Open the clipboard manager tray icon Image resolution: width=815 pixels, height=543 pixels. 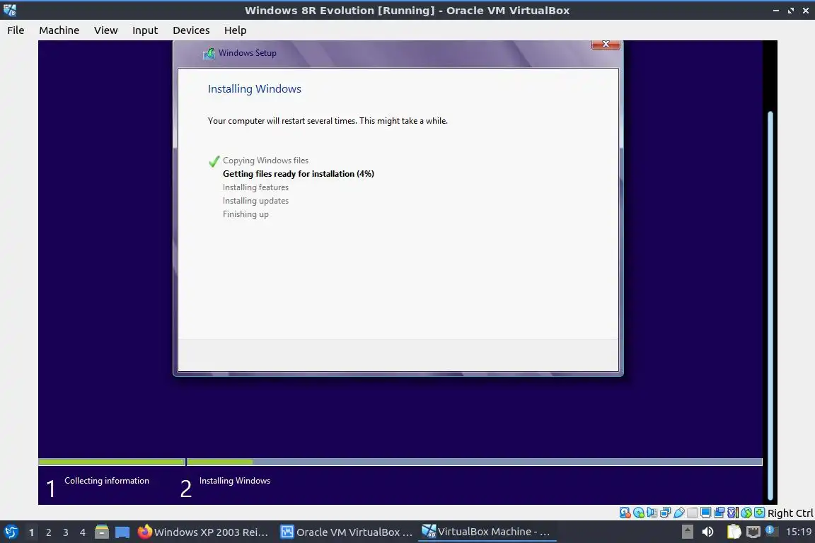pyautogui.click(x=734, y=532)
